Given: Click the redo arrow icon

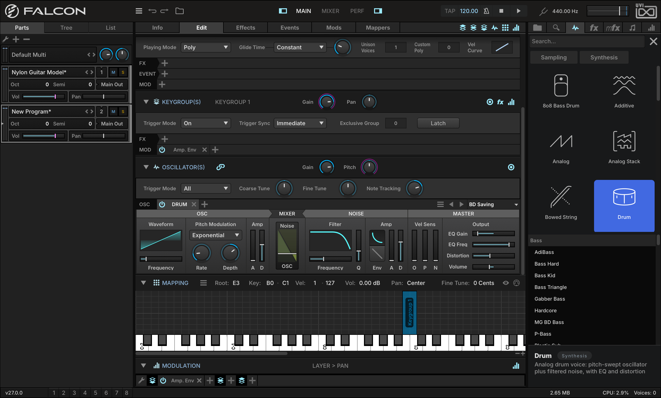Looking at the screenshot, I should click(164, 11).
